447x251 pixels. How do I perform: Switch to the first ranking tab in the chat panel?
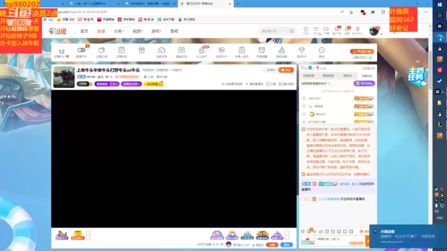coord(309,76)
